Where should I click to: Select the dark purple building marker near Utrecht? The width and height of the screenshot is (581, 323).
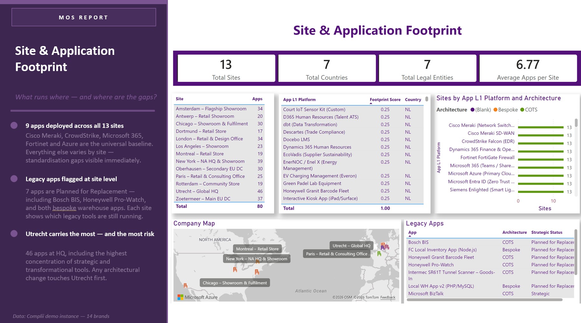(383, 247)
